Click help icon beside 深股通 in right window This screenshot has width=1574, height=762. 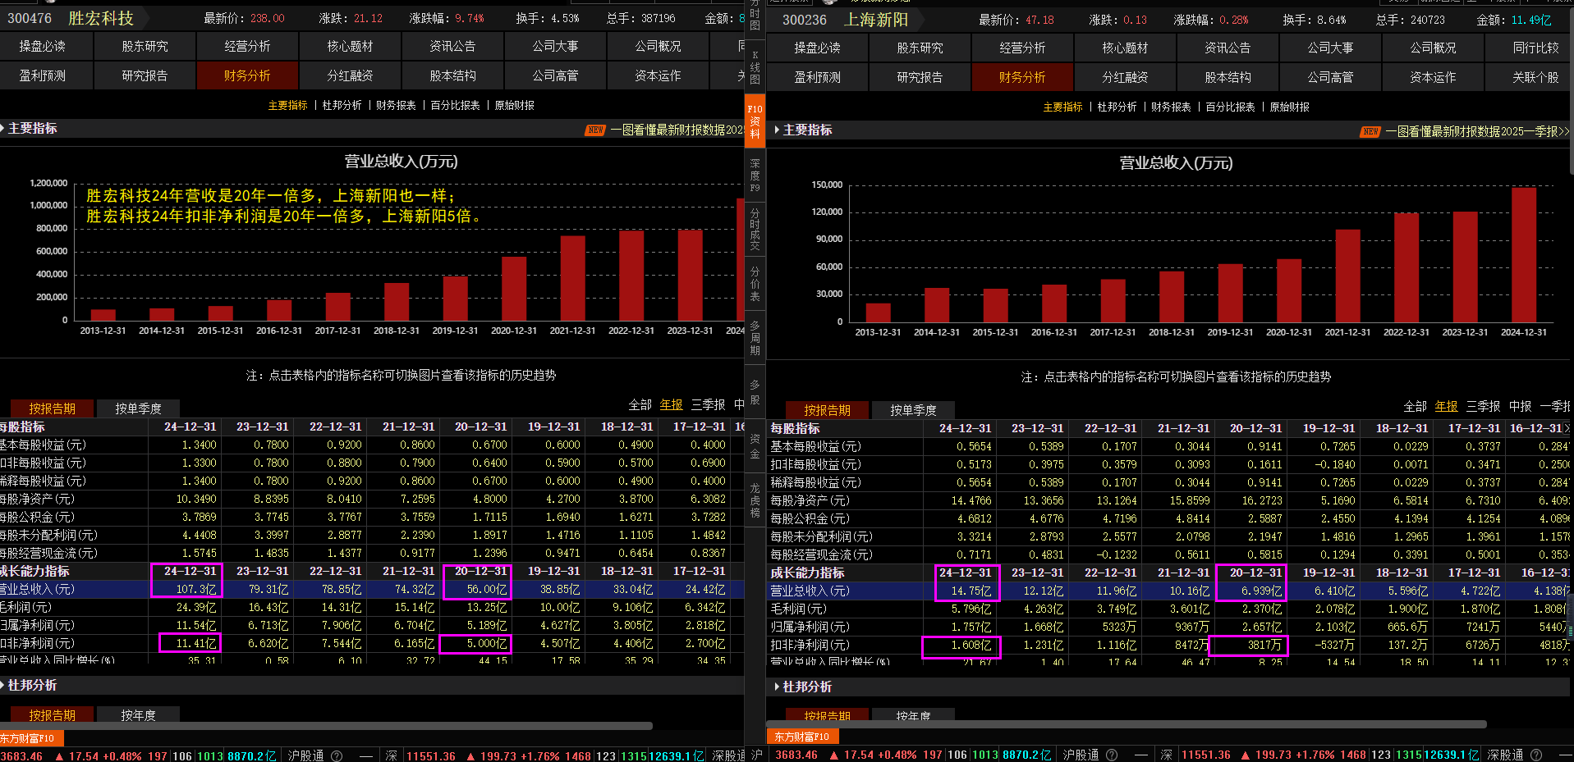click(x=1536, y=755)
